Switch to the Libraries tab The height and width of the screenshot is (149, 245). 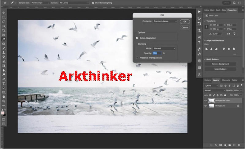tap(206, 10)
